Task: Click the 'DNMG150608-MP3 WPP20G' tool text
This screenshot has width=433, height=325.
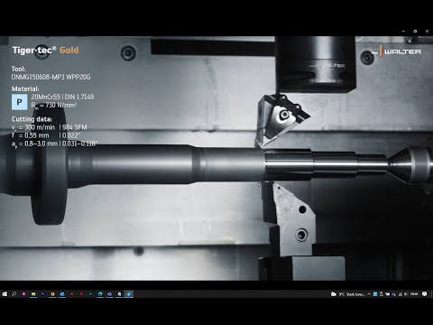Action: click(51, 77)
